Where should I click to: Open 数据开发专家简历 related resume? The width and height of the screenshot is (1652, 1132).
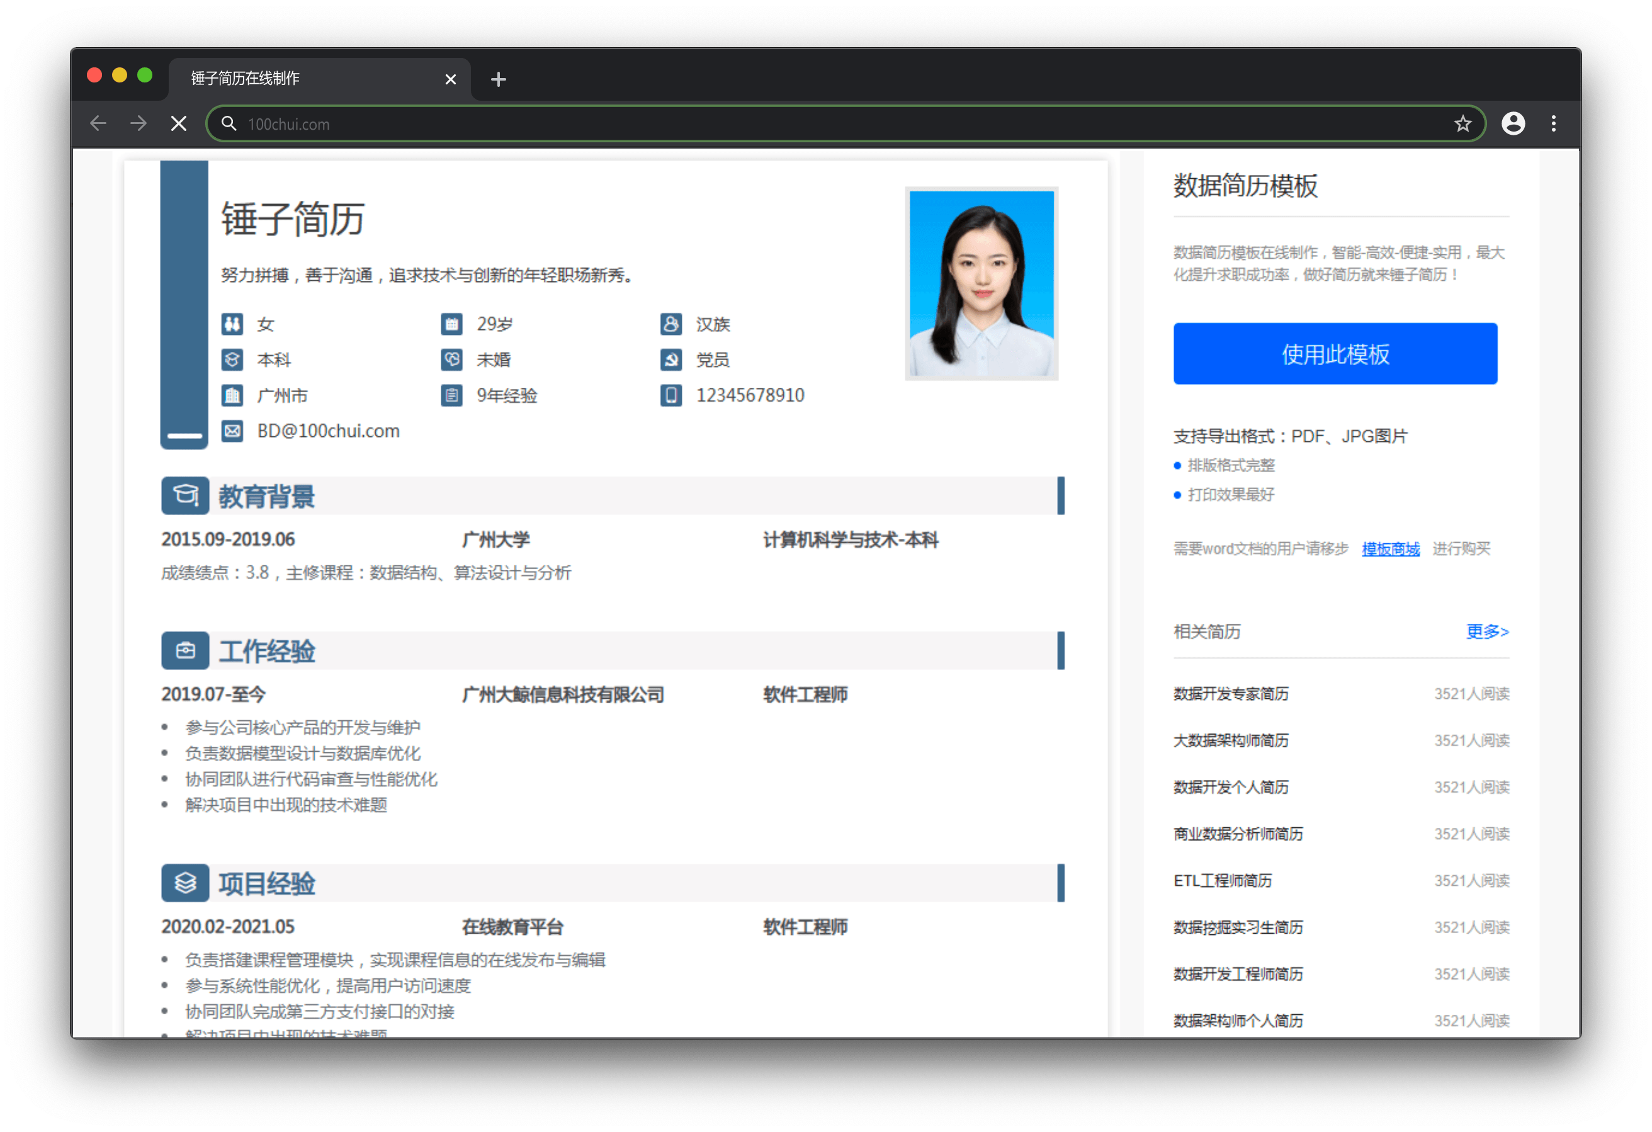coord(1230,694)
